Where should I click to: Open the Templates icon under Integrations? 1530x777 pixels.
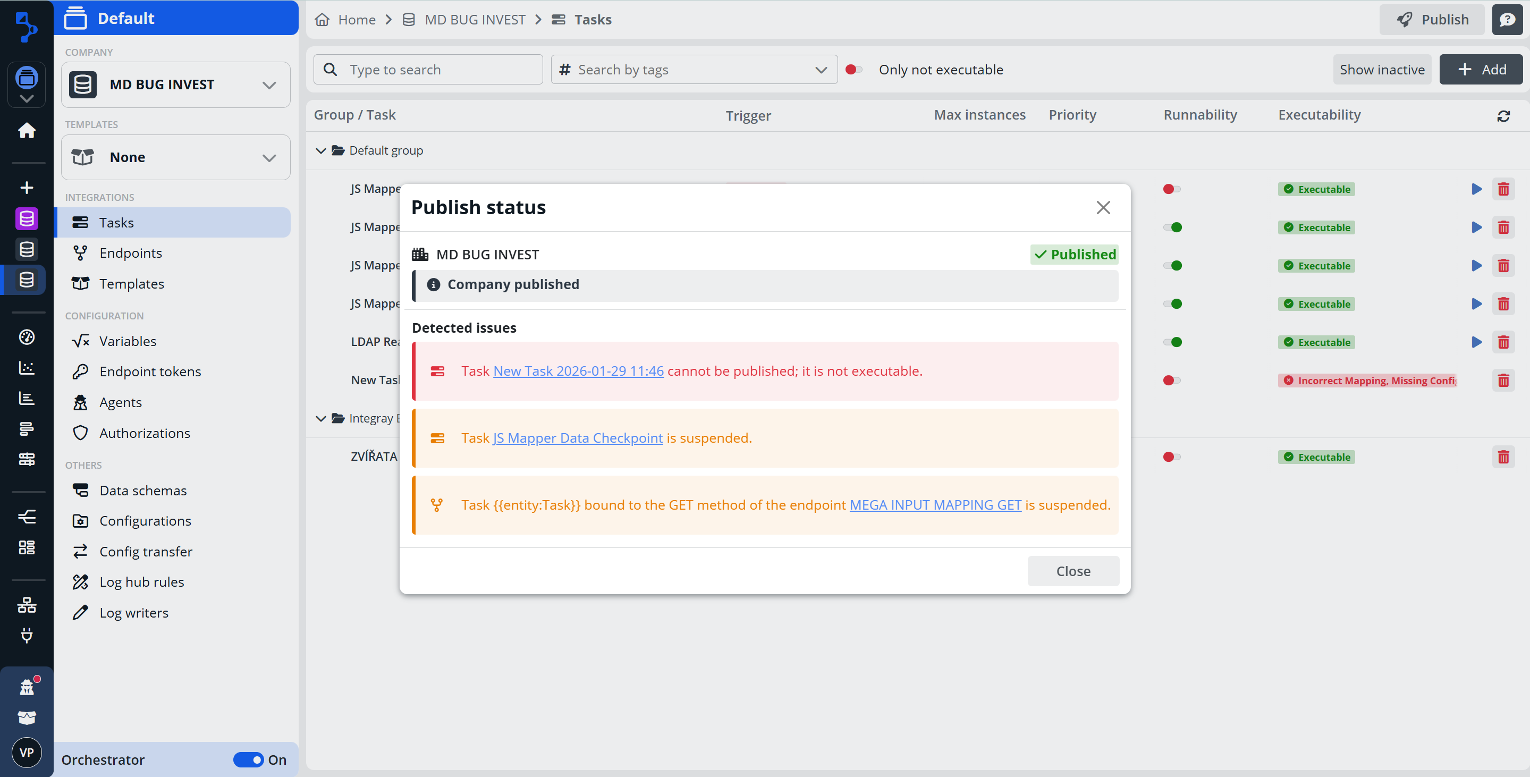point(81,283)
